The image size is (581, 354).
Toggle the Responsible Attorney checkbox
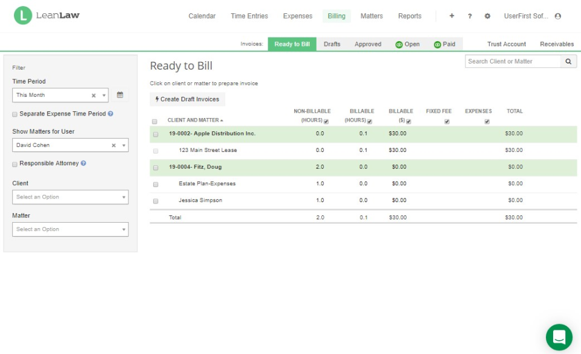[x=15, y=164]
